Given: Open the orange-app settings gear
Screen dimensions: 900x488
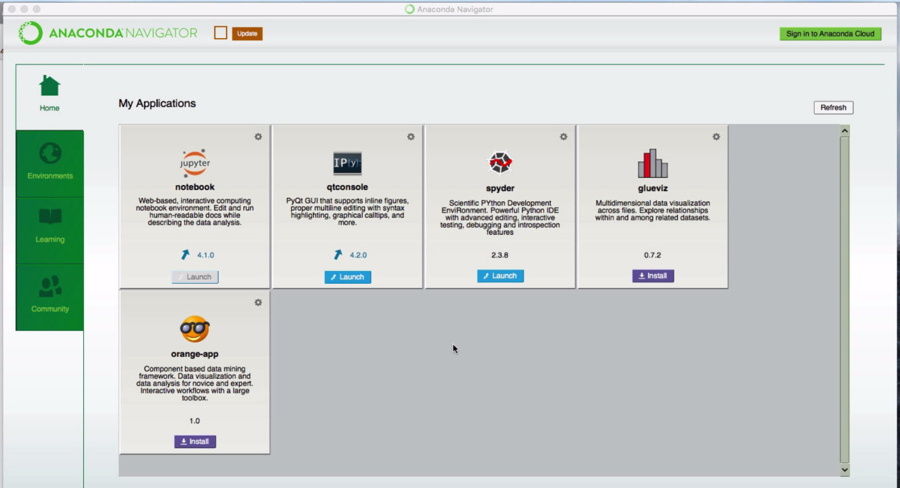Looking at the screenshot, I should [258, 303].
